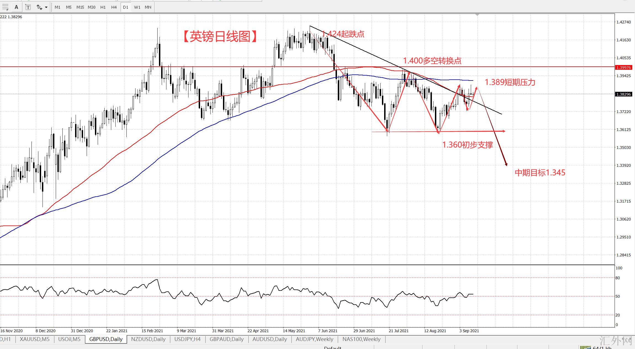Go to the GBPAUD,Daily tab

tap(227, 339)
